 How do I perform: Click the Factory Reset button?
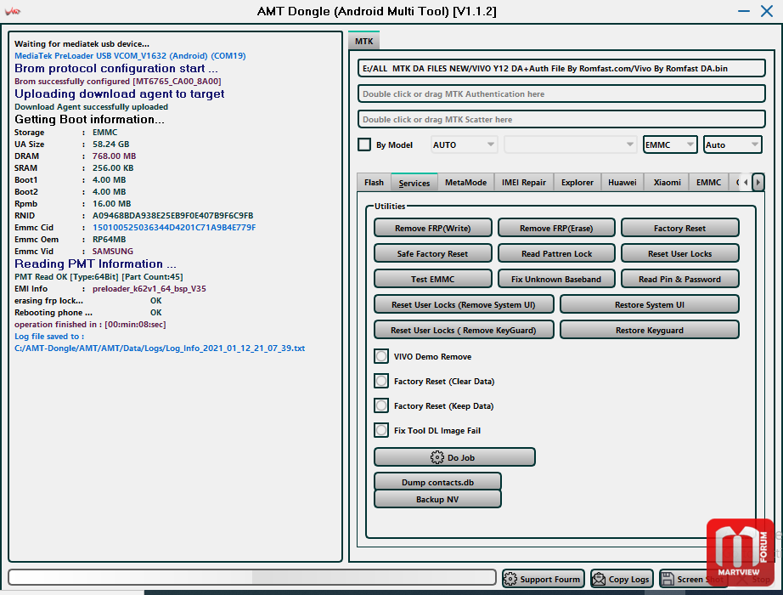(x=679, y=228)
